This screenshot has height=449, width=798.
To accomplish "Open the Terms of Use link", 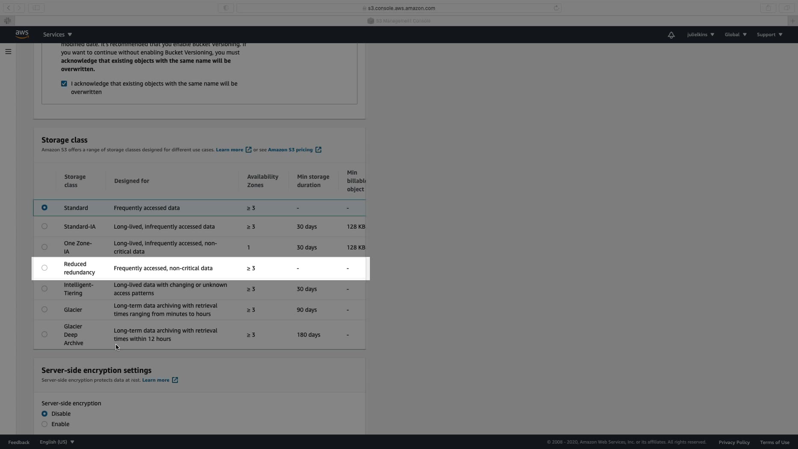I will point(774,442).
